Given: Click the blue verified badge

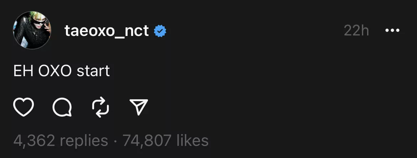Looking at the screenshot, I should click(x=160, y=31).
